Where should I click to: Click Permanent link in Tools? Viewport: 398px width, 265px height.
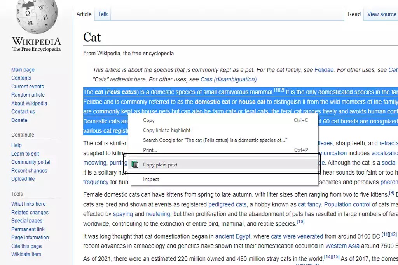click(x=28, y=229)
